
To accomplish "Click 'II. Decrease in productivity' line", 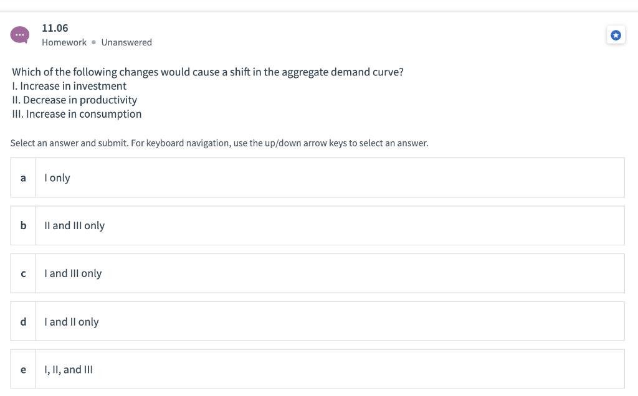I will (74, 100).
